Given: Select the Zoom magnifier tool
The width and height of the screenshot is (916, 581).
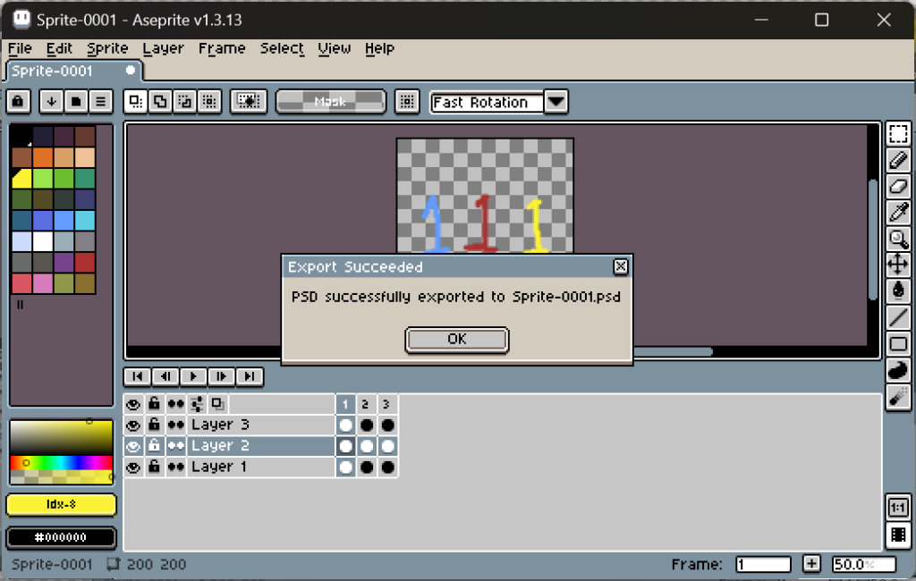Looking at the screenshot, I should (898, 239).
